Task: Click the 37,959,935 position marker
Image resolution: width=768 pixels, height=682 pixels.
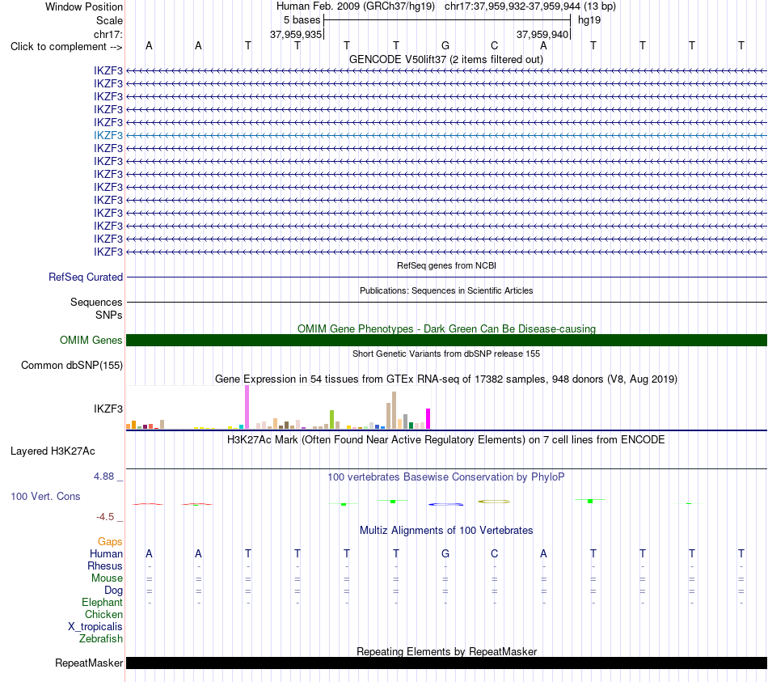Action: click(x=296, y=34)
